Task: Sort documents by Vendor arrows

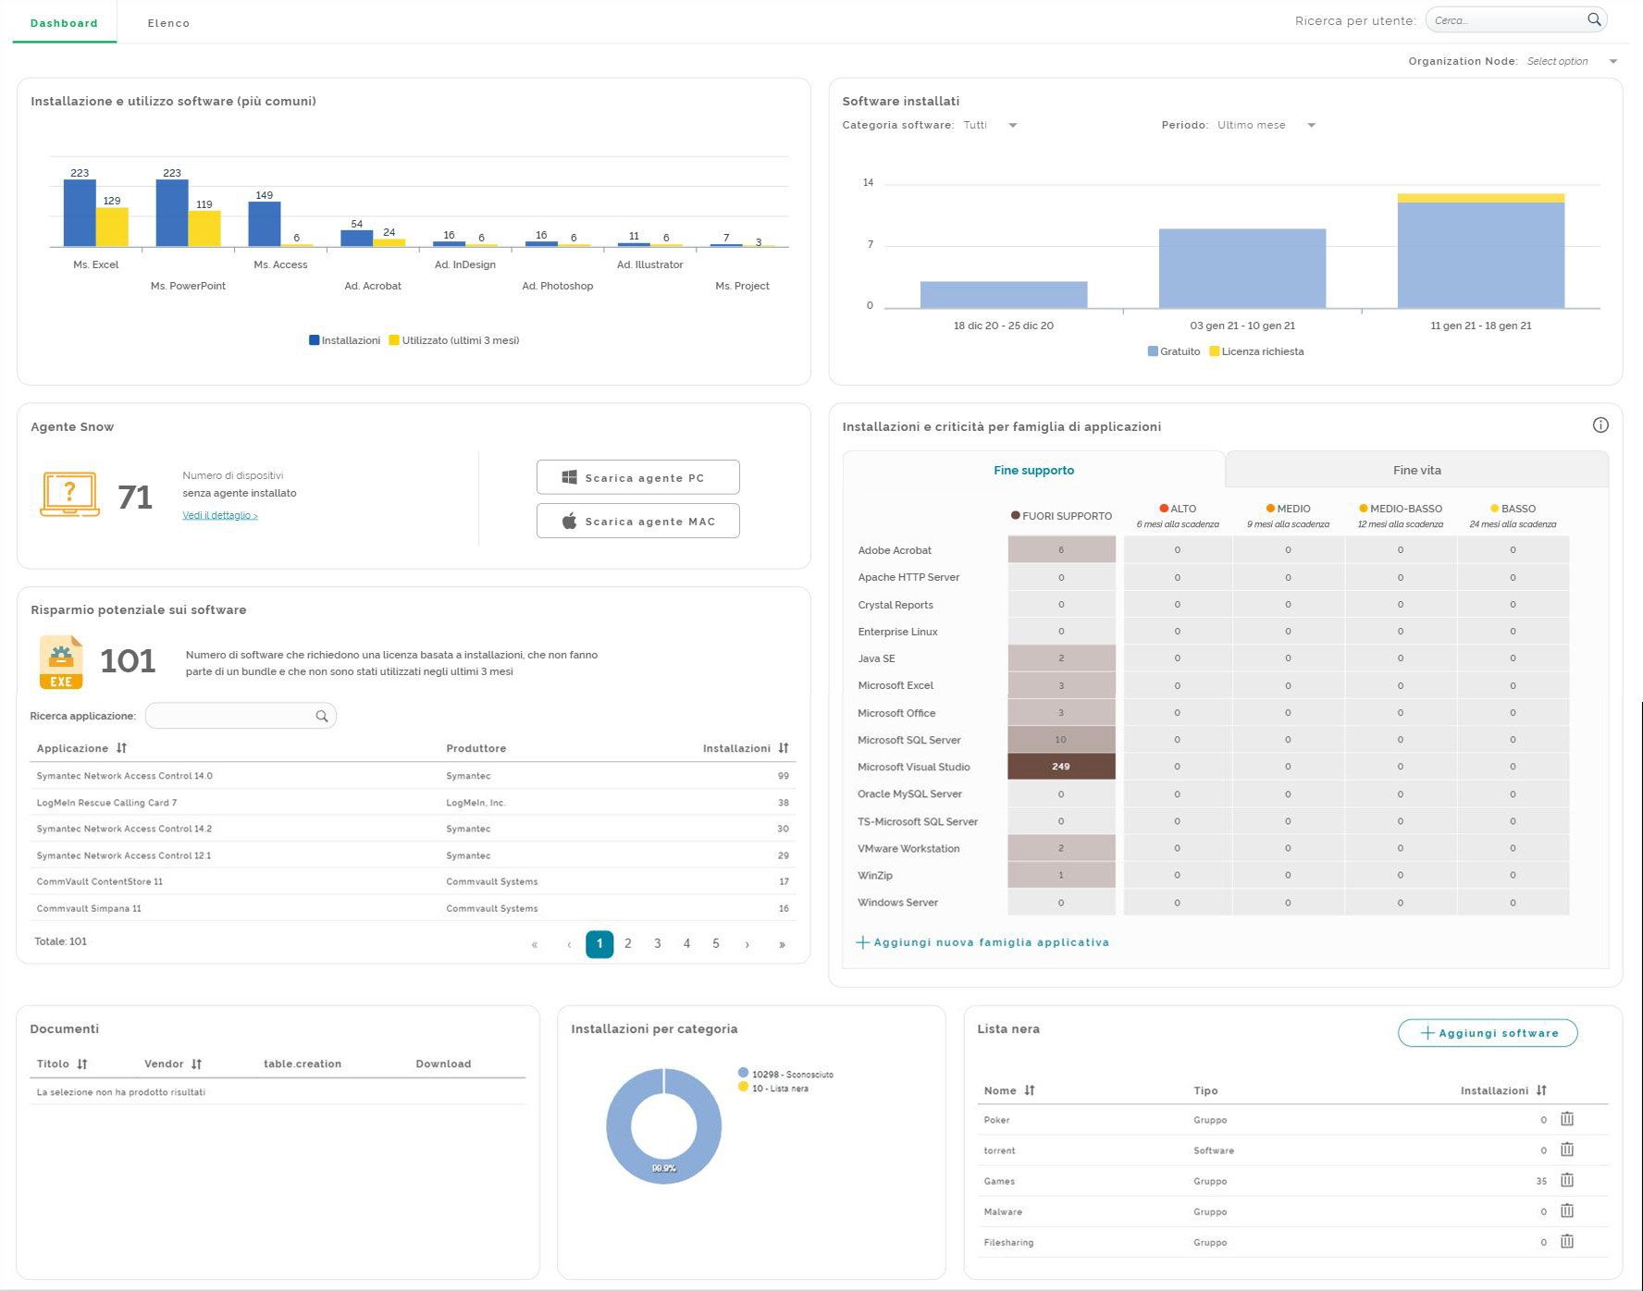Action: point(196,1064)
